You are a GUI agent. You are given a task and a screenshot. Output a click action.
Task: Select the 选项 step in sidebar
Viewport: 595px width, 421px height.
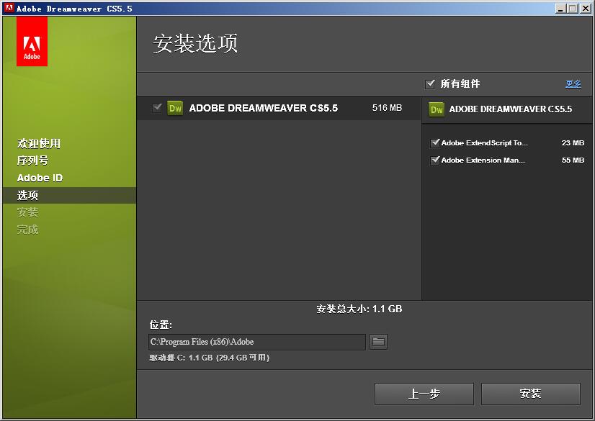[x=69, y=195]
